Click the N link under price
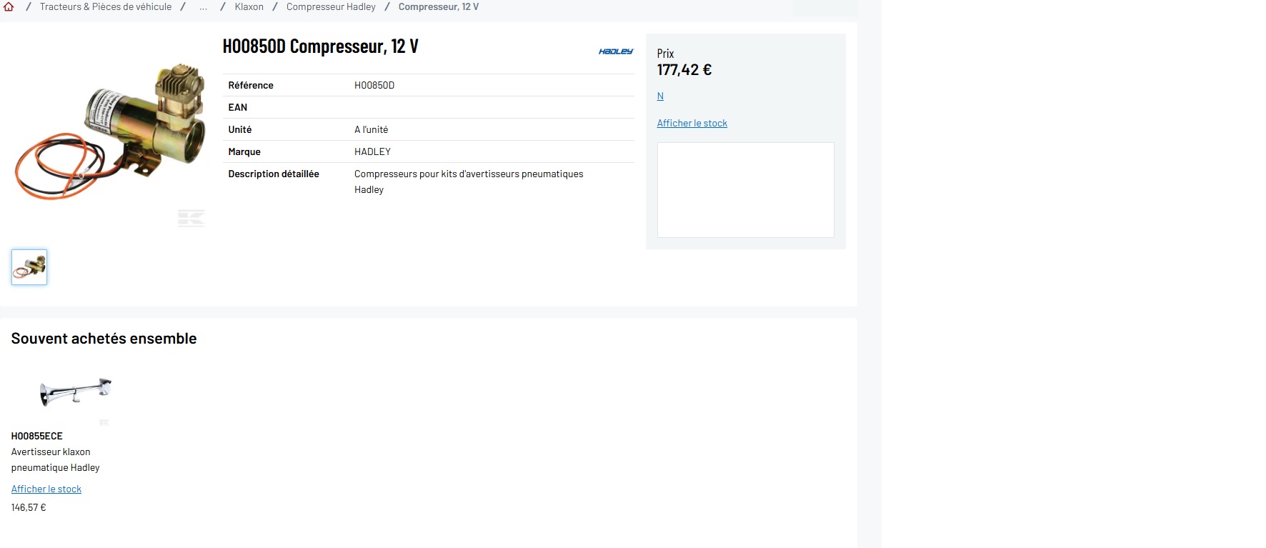Image resolution: width=1266 pixels, height=548 pixels. tap(660, 96)
